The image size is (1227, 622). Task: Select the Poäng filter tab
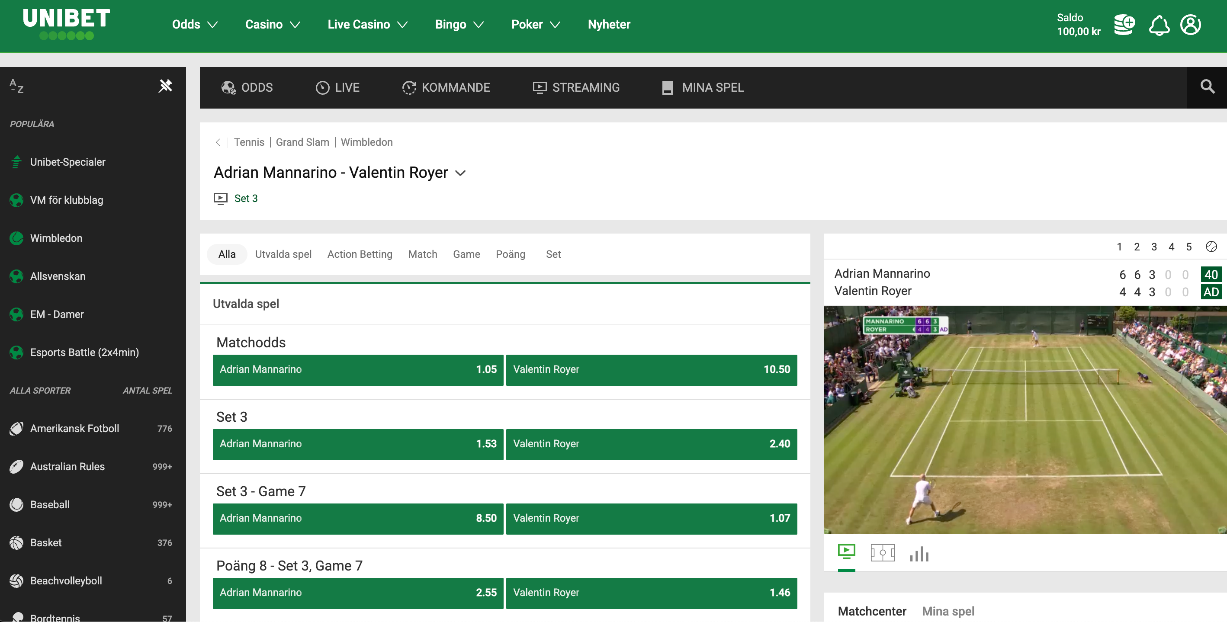pos(510,254)
